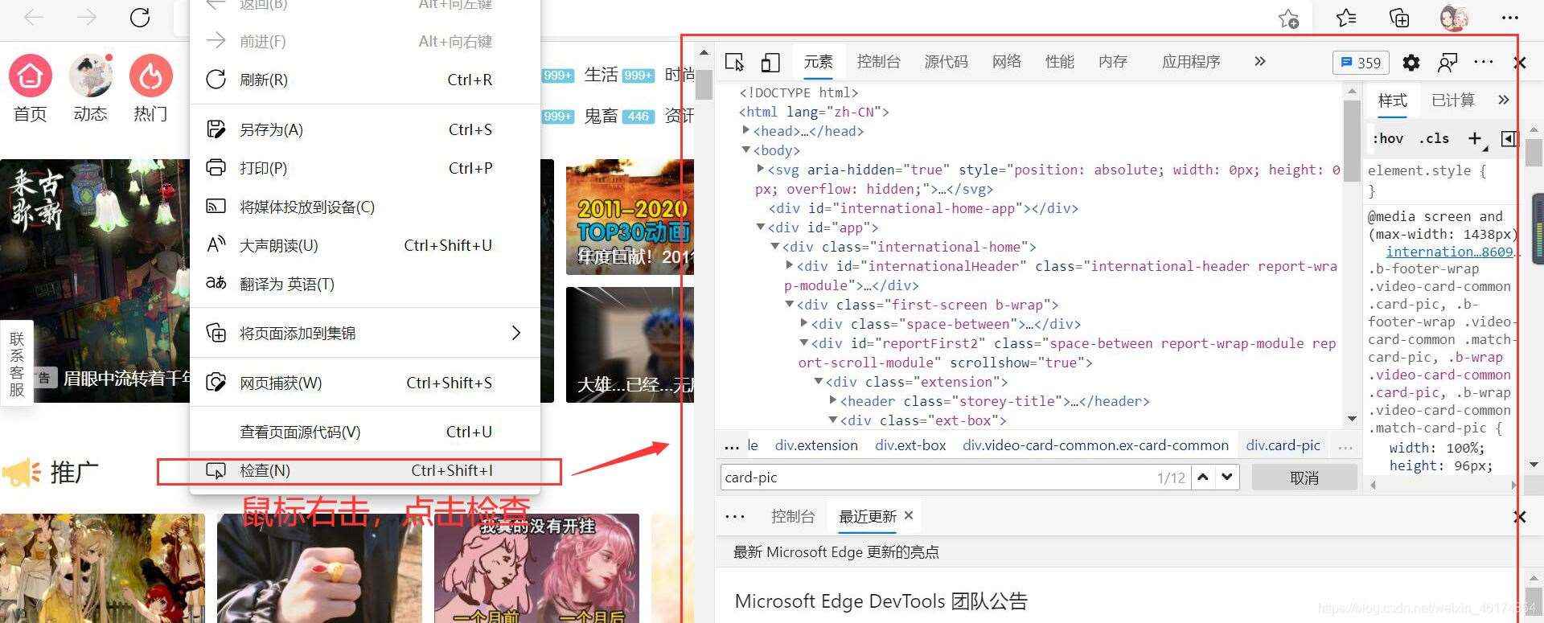Toggle device emulation mode icon
1544x623 pixels.
770,62
